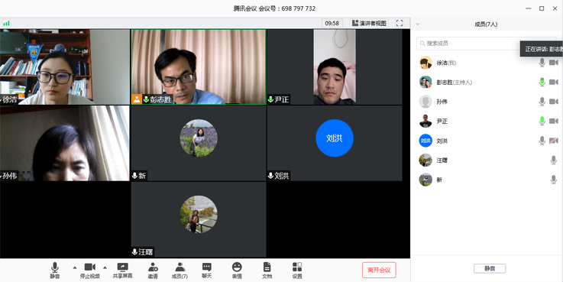Toggle the green microphone for 尹正
The height and width of the screenshot is (282, 563).
[x=542, y=121]
